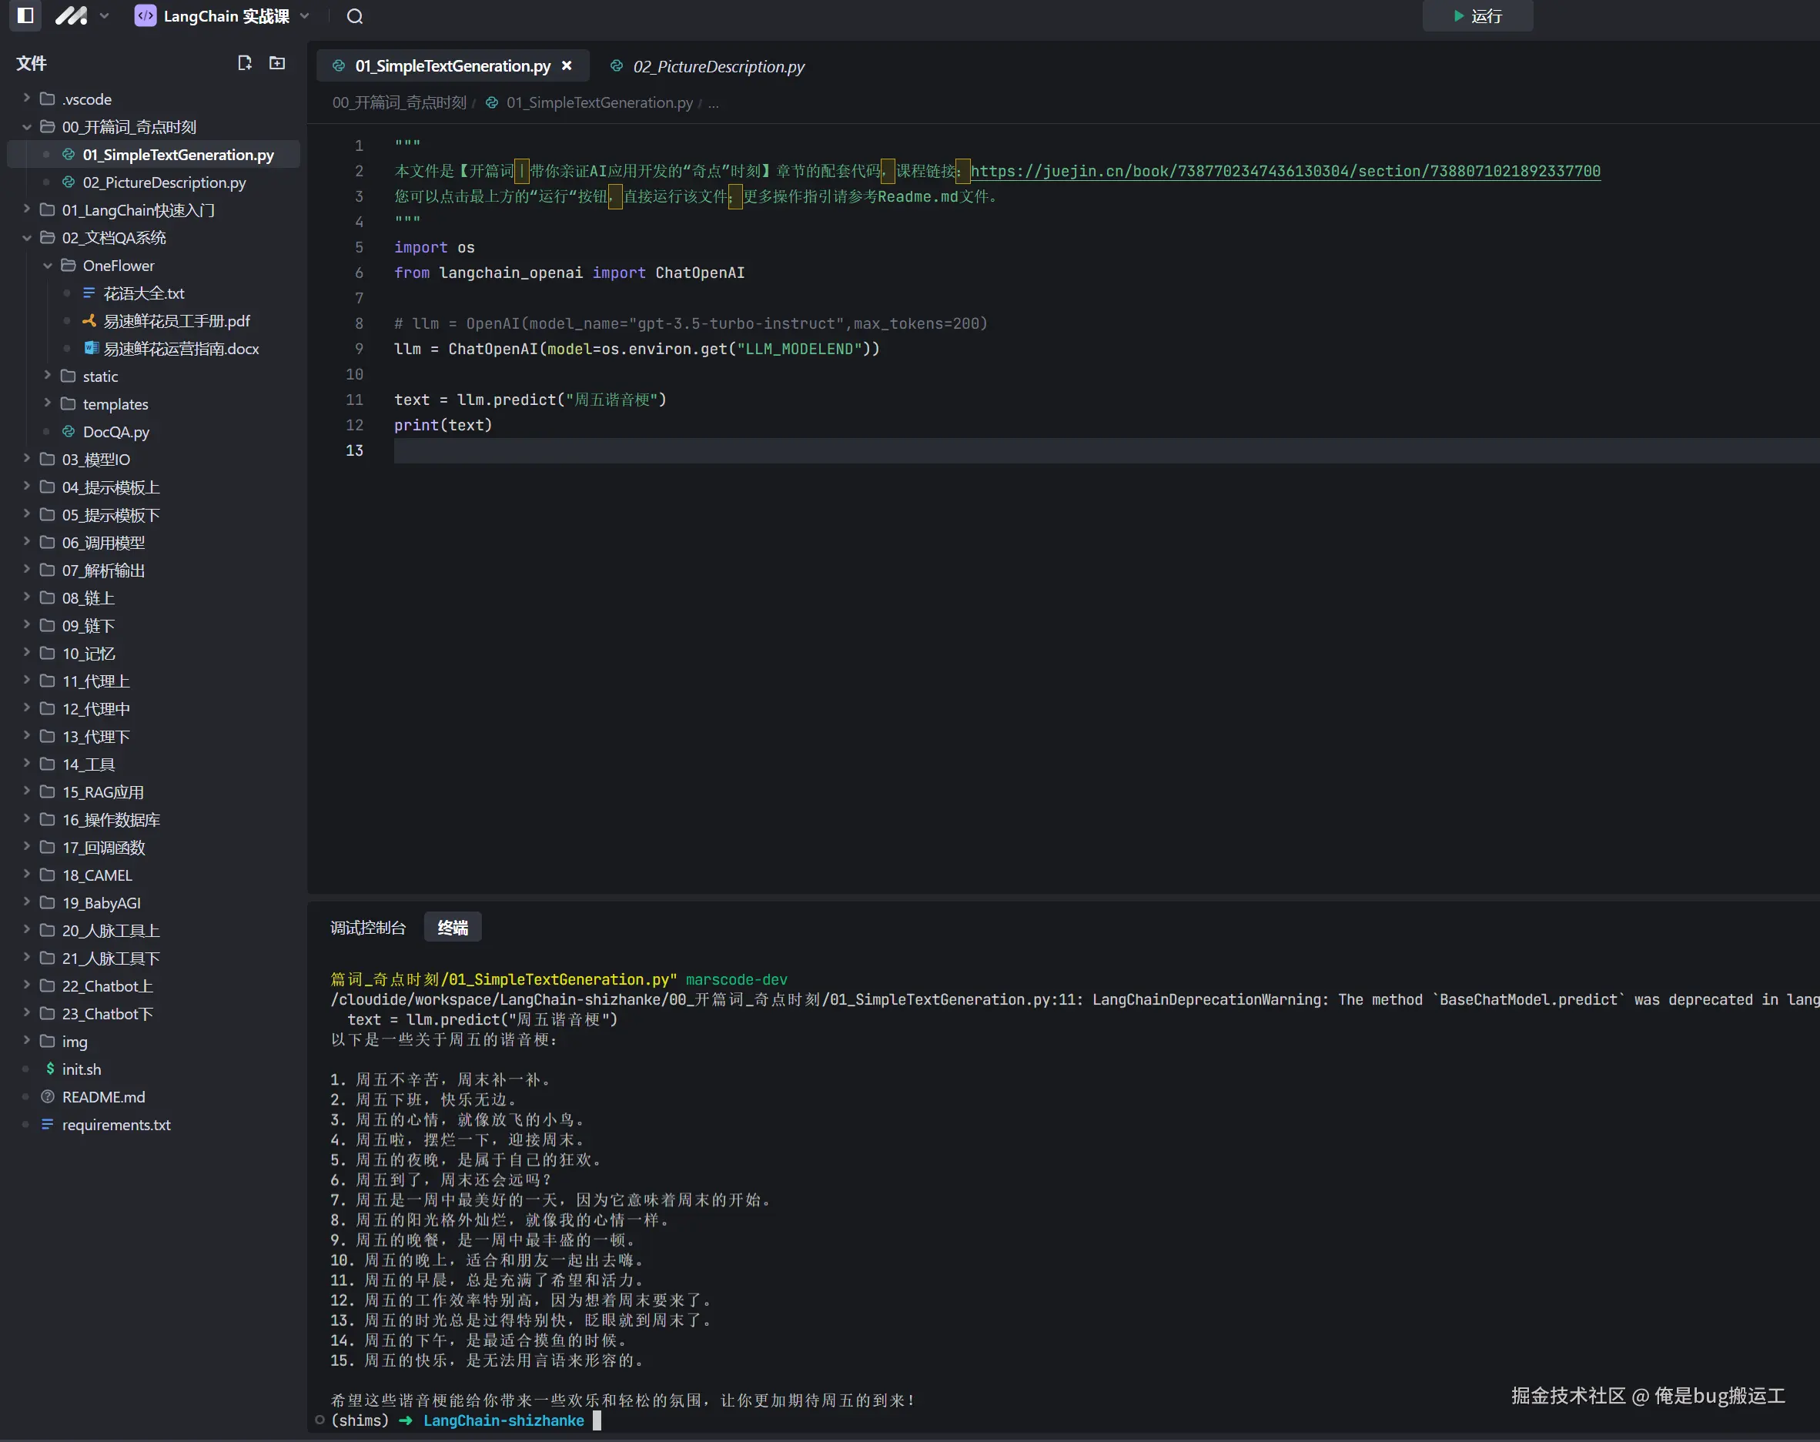1820x1442 pixels.
Task: Click the new file icon
Action: click(245, 63)
